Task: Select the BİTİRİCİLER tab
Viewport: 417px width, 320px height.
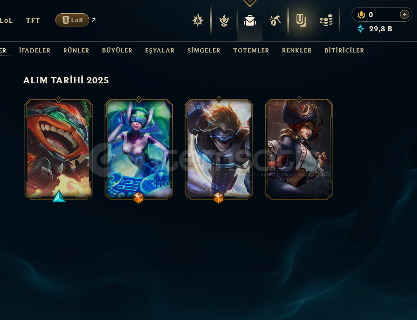Action: (x=344, y=50)
